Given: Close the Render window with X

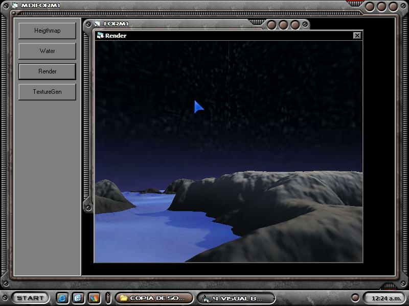Looking at the screenshot, I should click(357, 35).
